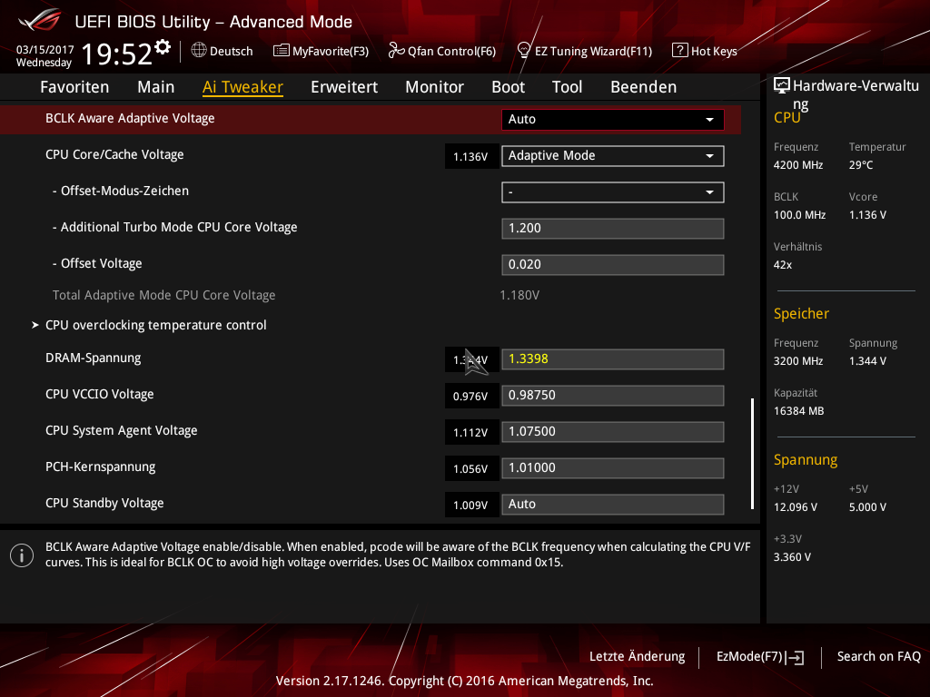Open Qfan Control(F6)
Image resolution: width=930 pixels, height=697 pixels.
tap(442, 51)
